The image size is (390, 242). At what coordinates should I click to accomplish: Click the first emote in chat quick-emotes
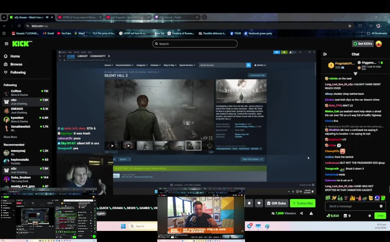328,198
